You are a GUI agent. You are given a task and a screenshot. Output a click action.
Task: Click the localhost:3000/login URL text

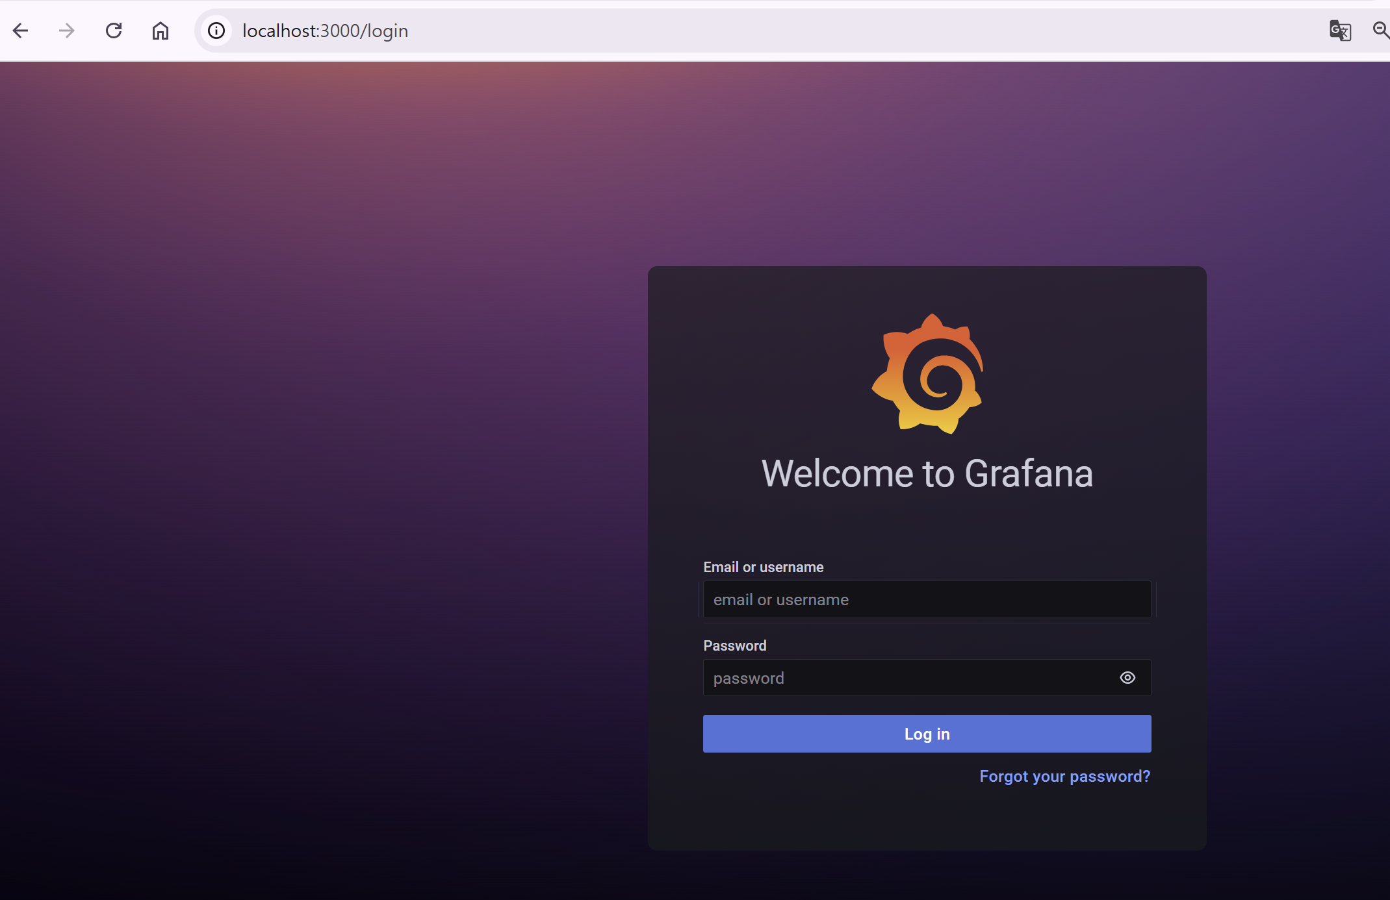(x=325, y=31)
